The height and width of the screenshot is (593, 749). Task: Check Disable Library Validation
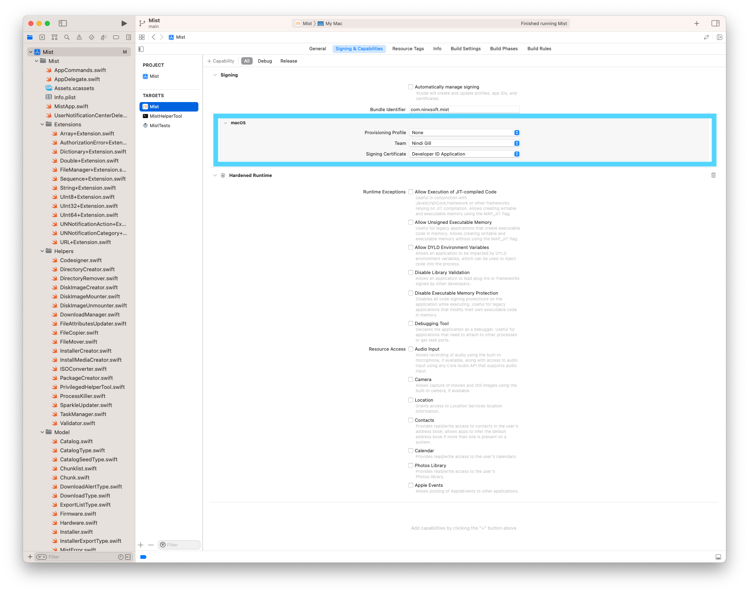point(411,272)
